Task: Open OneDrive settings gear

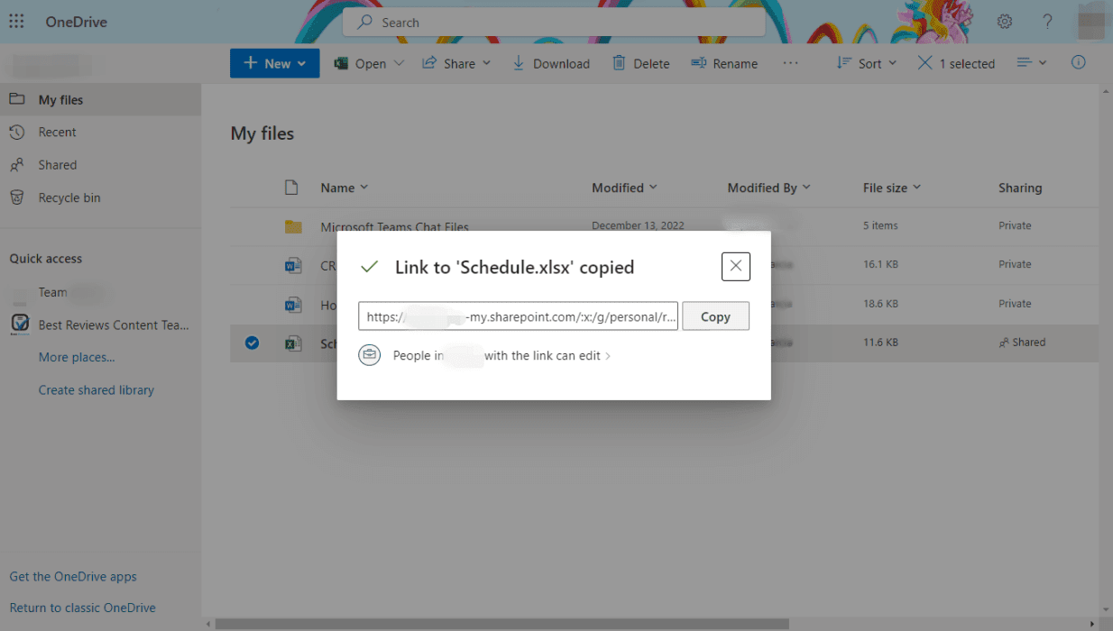Action: [1005, 21]
